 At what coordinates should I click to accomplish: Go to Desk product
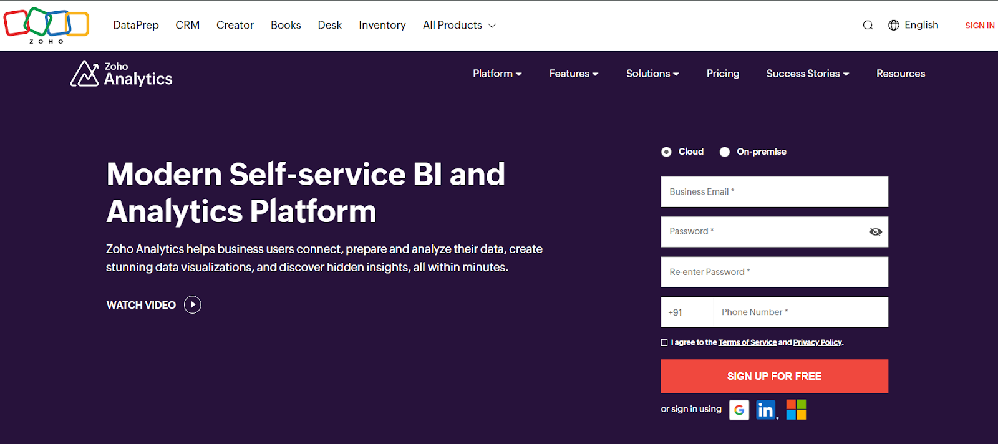point(330,26)
